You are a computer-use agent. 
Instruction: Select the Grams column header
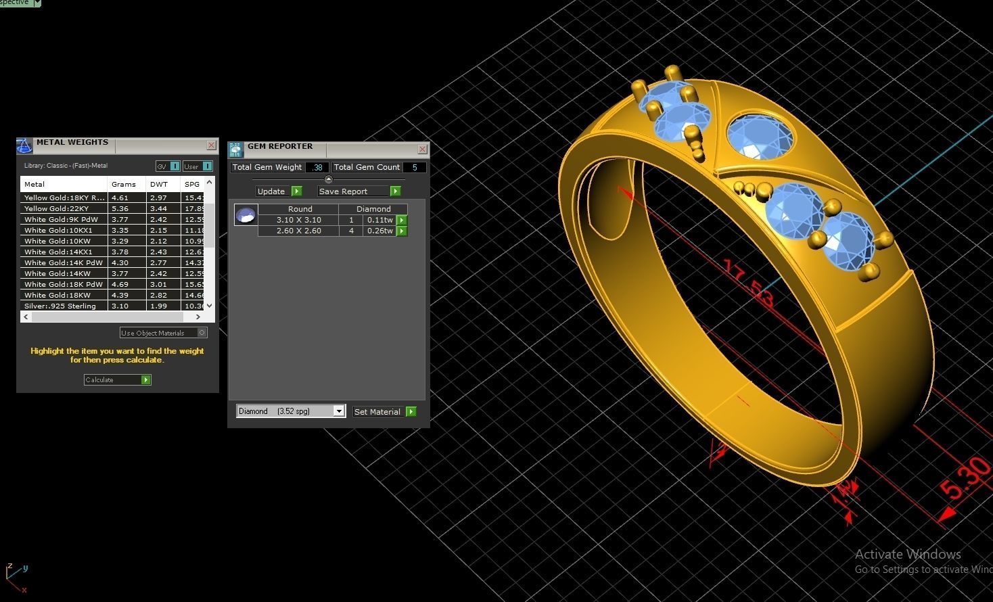click(x=126, y=184)
